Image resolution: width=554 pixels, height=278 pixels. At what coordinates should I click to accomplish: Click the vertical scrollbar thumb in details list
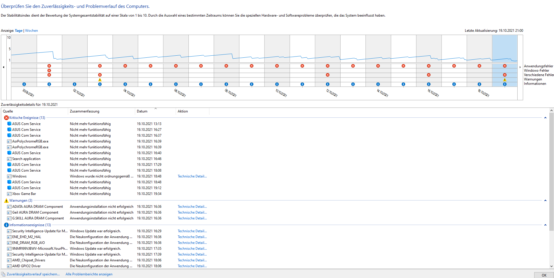(551, 172)
